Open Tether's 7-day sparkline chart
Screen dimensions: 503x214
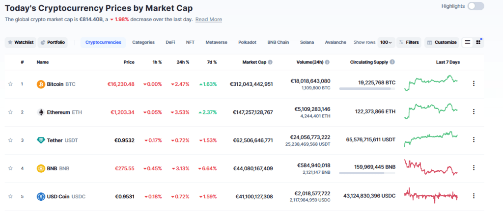[x=431, y=139]
